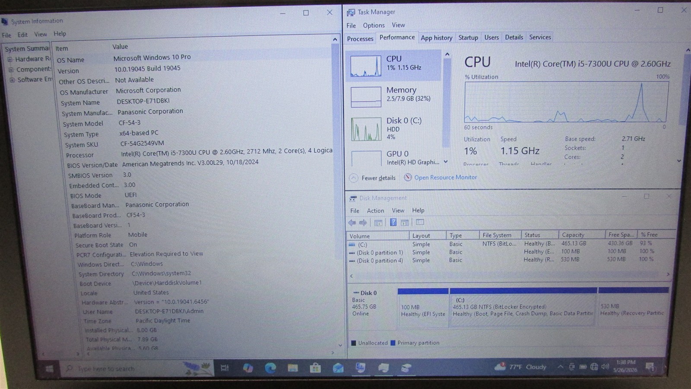Image resolution: width=691 pixels, height=389 pixels.
Task: Click the Resource Monitor gauge icon
Action: pos(408,177)
